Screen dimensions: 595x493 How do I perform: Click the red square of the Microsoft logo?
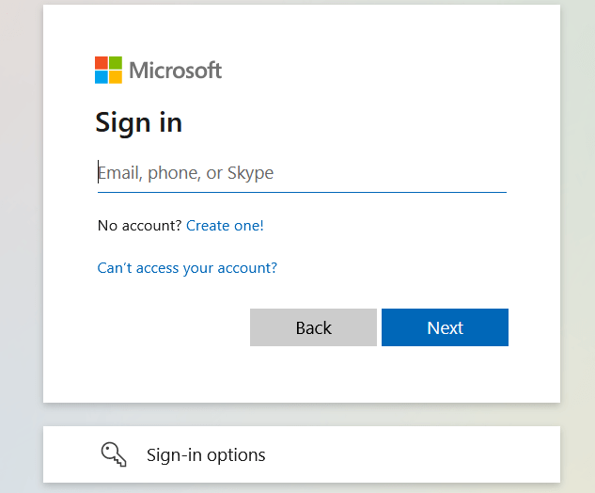click(102, 63)
